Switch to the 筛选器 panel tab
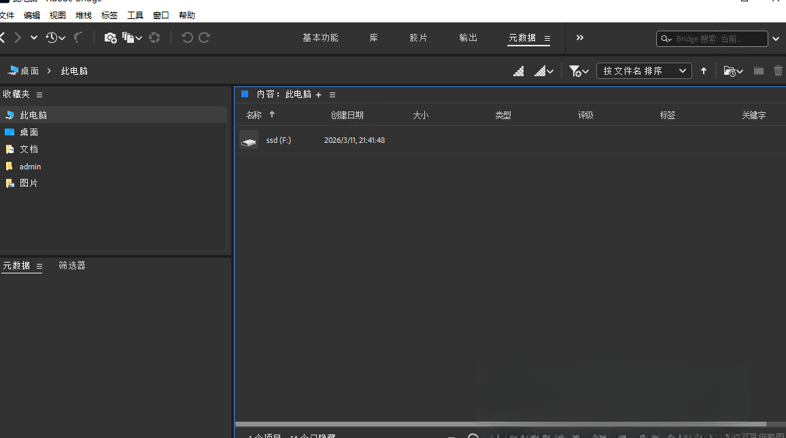This screenshot has width=786, height=438. (72, 266)
